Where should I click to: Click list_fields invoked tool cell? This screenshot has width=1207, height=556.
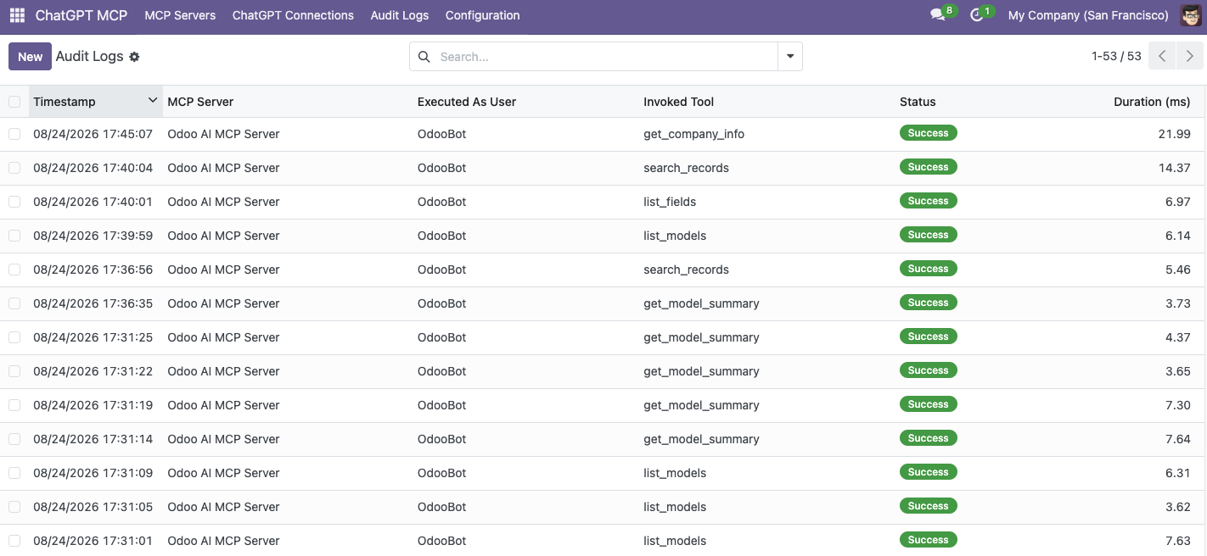pos(670,202)
